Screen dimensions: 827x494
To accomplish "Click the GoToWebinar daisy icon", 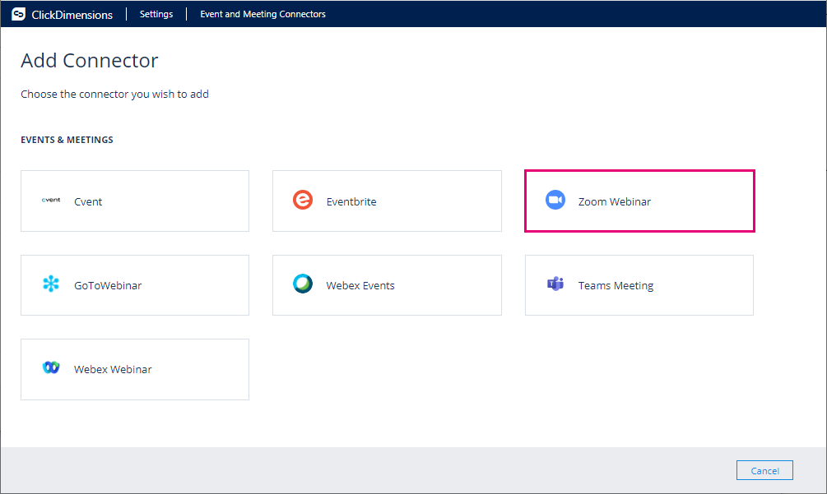I will pos(50,284).
